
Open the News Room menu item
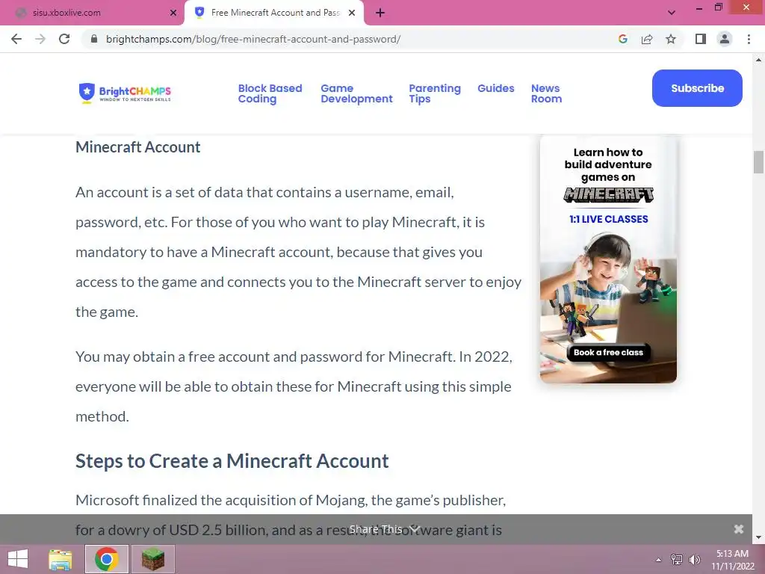[546, 93]
